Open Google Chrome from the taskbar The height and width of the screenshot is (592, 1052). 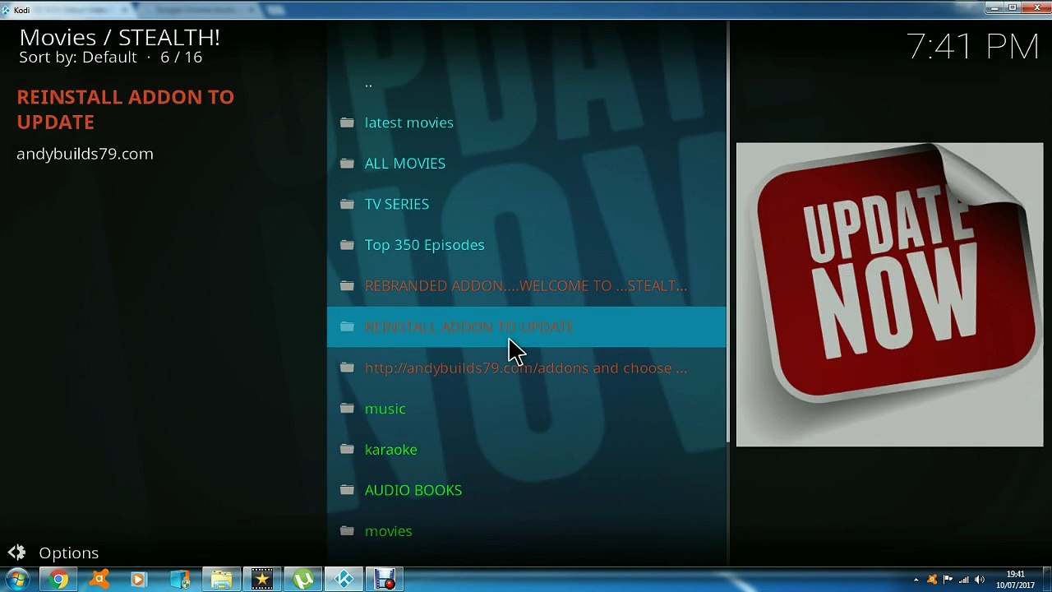58,580
